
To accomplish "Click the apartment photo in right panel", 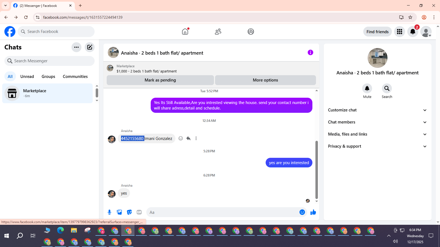I will tap(378, 58).
